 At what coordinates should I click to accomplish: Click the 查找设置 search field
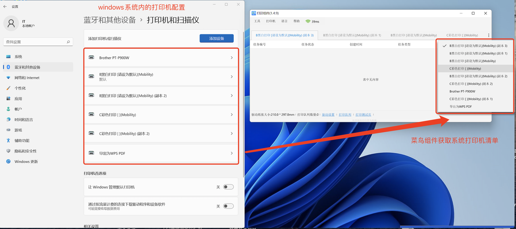pos(38,42)
